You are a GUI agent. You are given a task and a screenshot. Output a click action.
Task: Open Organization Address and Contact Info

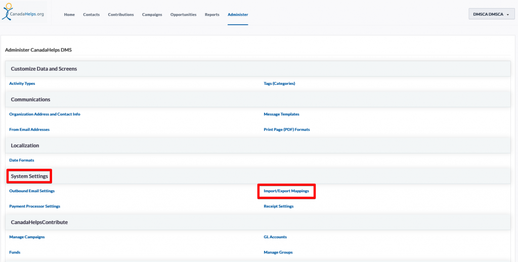click(45, 114)
